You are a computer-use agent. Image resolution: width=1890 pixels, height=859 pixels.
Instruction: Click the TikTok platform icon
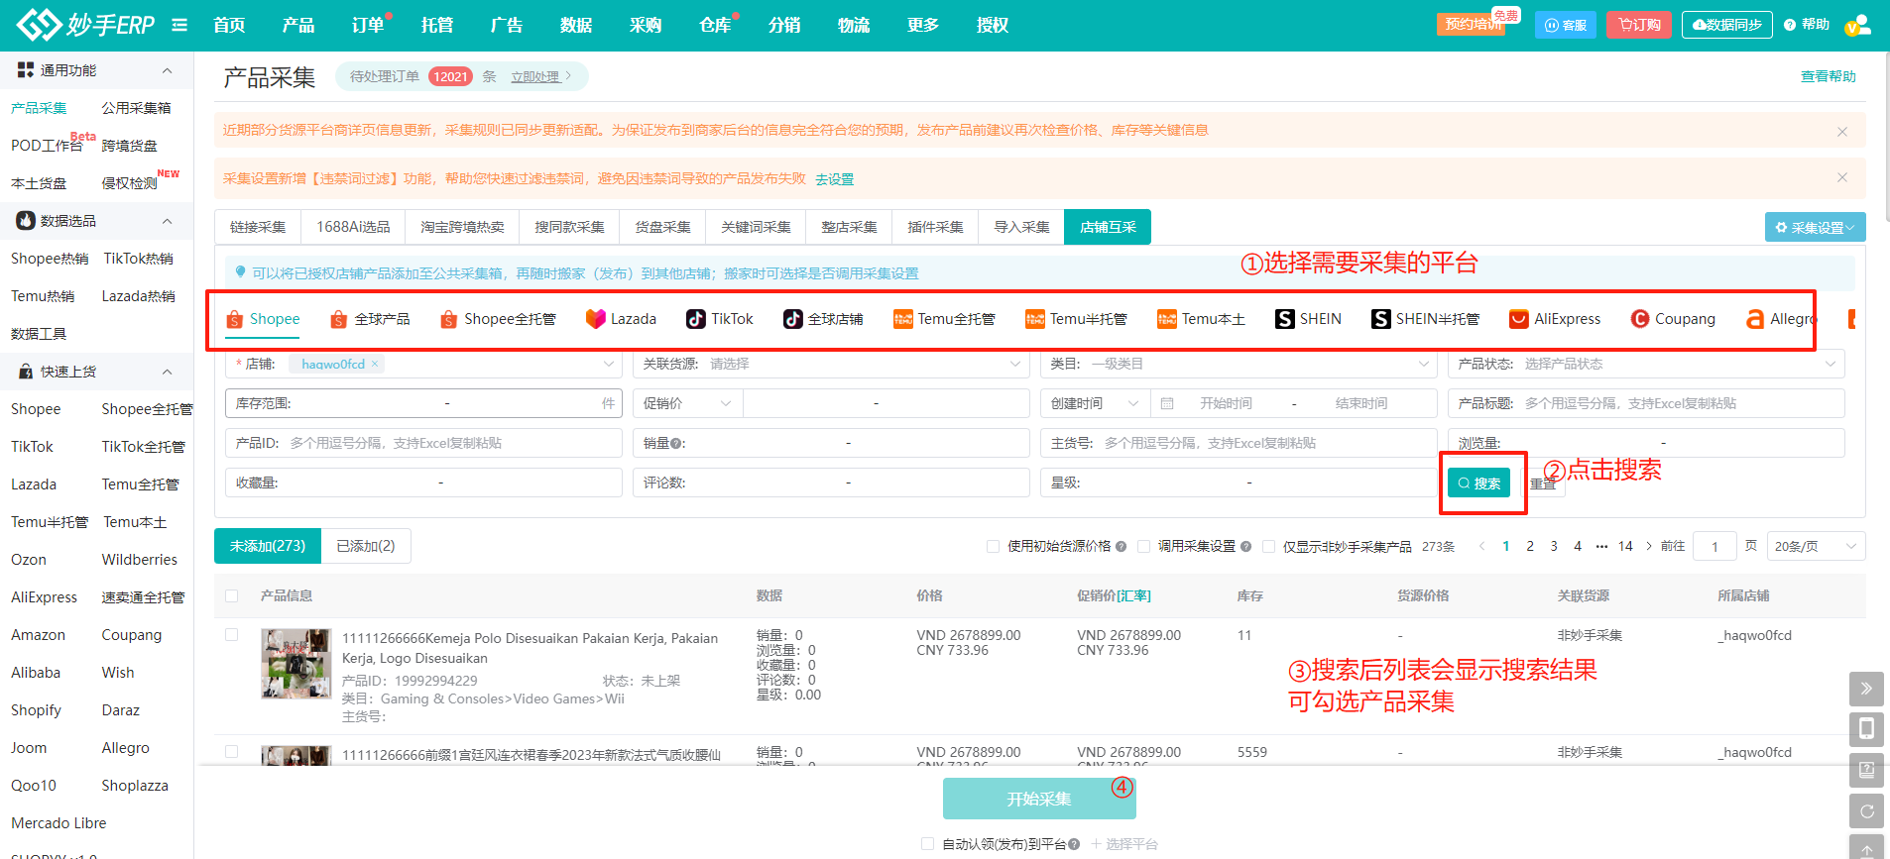[696, 319]
